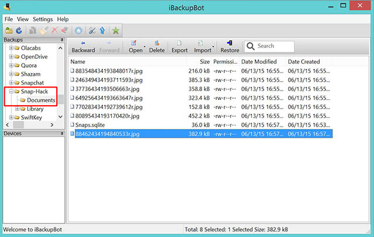Click the Forward navigation button

[109, 47]
